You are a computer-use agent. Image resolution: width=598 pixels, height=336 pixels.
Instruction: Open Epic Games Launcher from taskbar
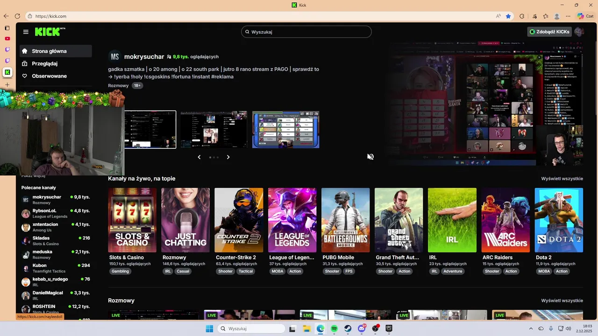coord(389,329)
